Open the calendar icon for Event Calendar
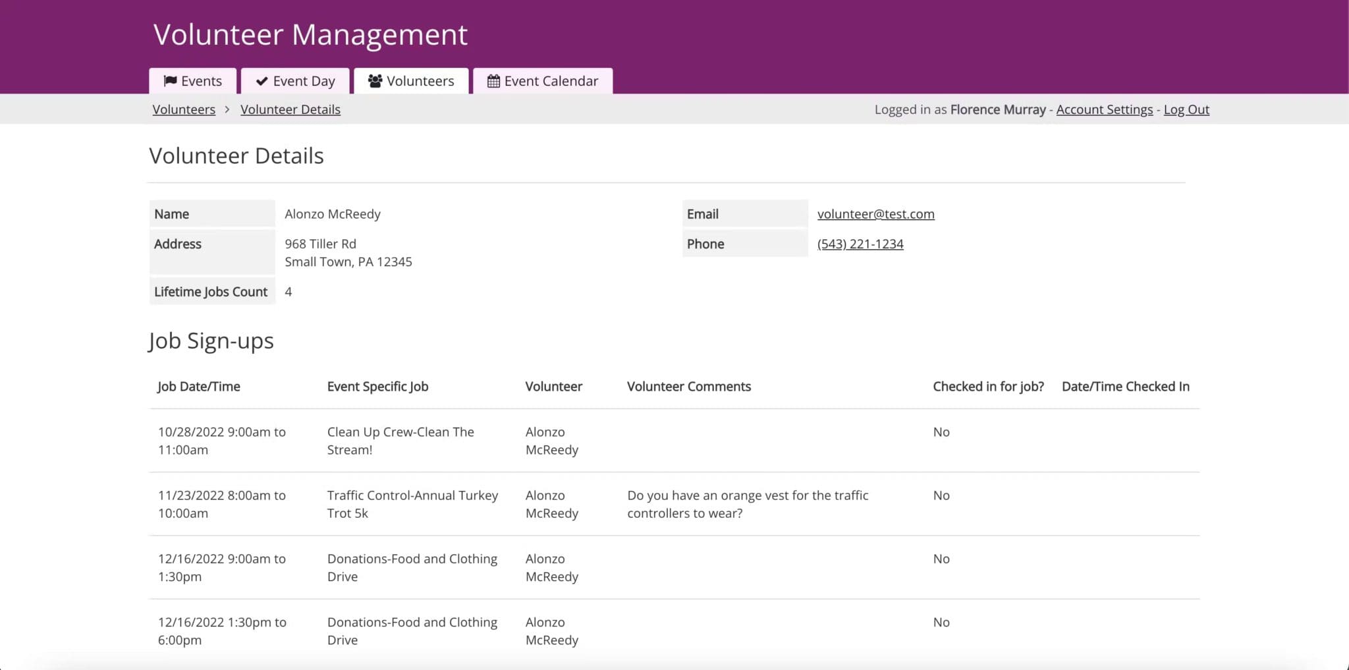Viewport: 1349px width, 670px height. [x=493, y=80]
